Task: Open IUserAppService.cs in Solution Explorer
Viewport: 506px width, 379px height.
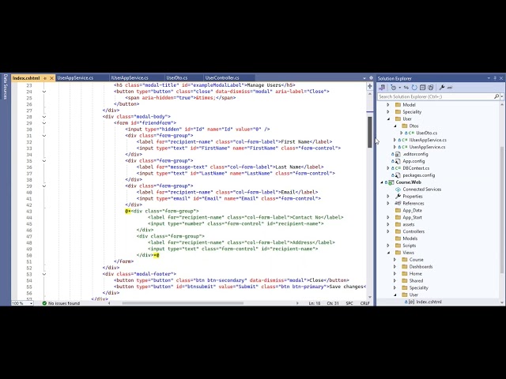Action: pyautogui.click(x=428, y=140)
